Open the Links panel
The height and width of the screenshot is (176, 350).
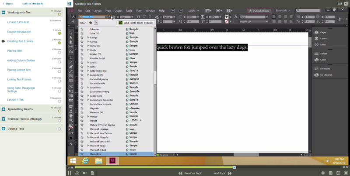tap(320, 45)
